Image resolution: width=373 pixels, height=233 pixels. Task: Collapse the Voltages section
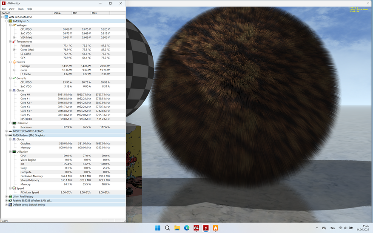pos(10,25)
